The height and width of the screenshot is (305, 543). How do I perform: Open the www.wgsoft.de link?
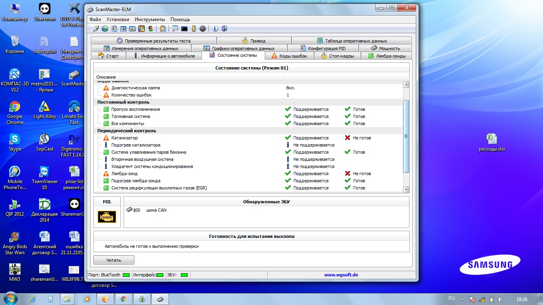tap(341, 275)
